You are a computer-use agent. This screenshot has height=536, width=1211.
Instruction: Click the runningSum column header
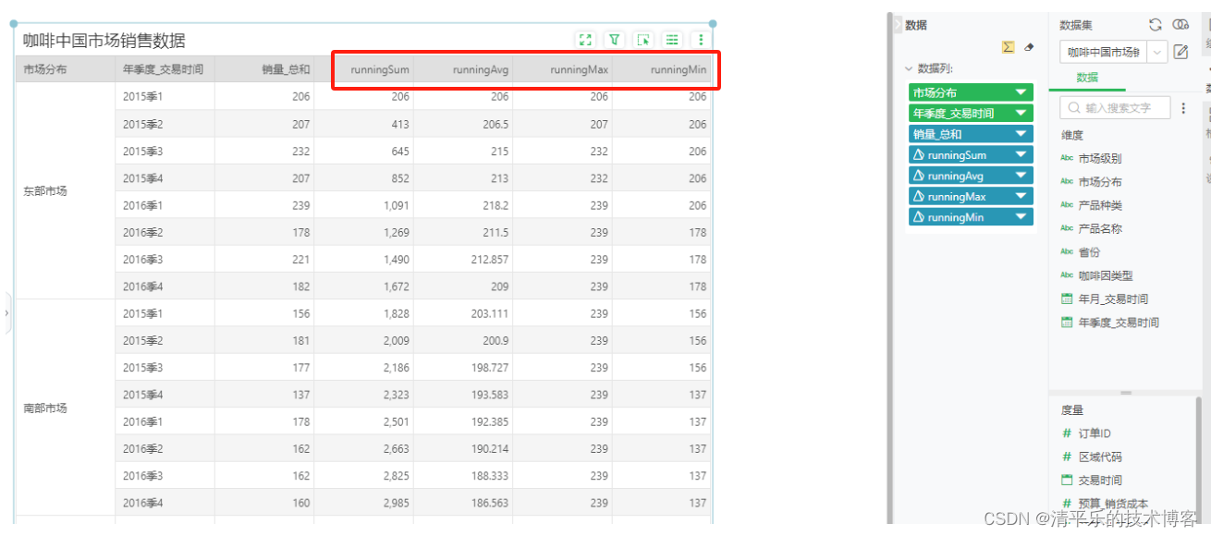coord(363,69)
